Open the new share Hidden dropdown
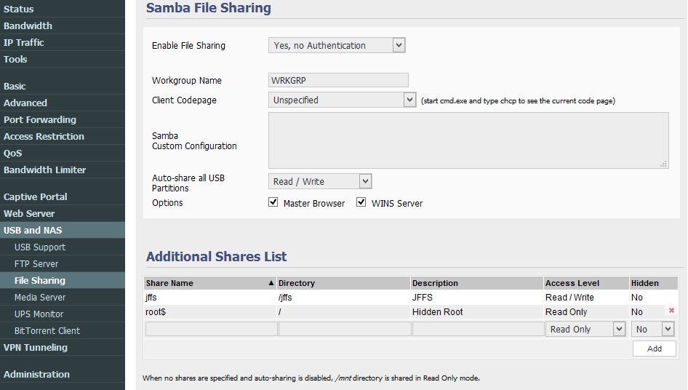The image size is (688, 390). click(652, 329)
